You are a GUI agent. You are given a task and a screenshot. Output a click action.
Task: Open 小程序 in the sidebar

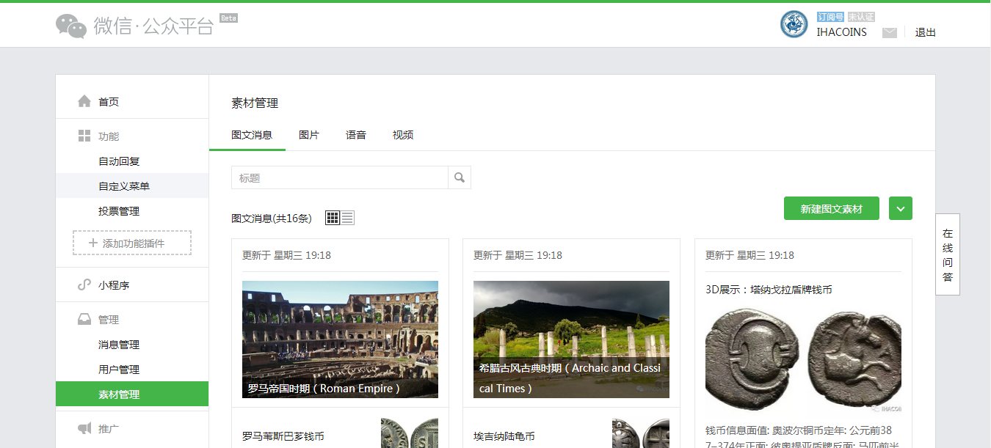coord(114,285)
